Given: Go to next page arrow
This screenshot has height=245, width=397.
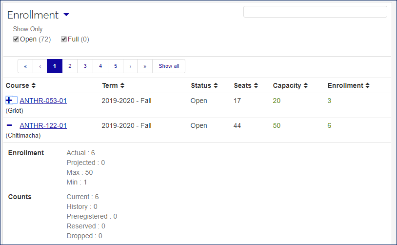Looking at the screenshot, I should [130, 66].
